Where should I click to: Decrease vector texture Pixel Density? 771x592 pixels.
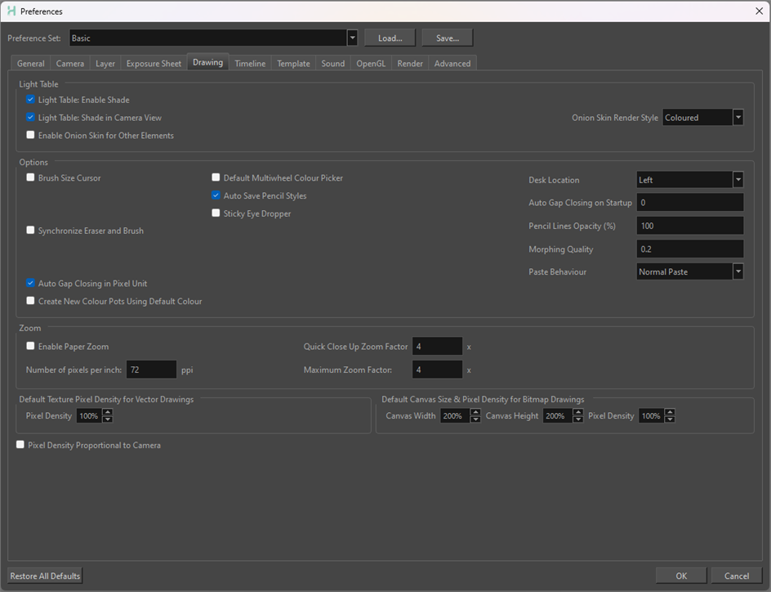coord(108,419)
